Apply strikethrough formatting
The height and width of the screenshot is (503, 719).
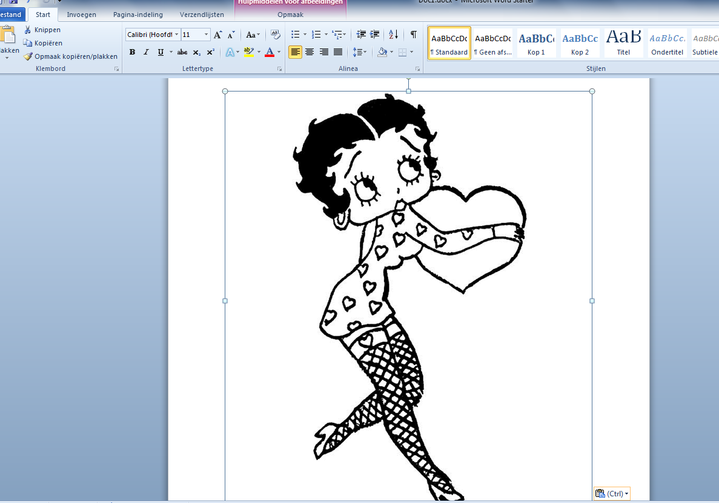pyautogui.click(x=182, y=52)
